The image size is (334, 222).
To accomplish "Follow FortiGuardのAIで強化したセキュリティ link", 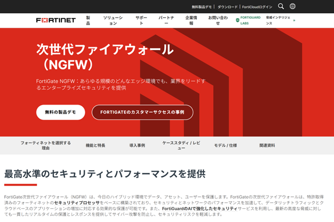I will (x=200, y=209).
